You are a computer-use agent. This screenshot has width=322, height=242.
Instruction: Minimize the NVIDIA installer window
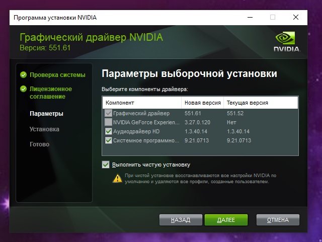point(250,17)
